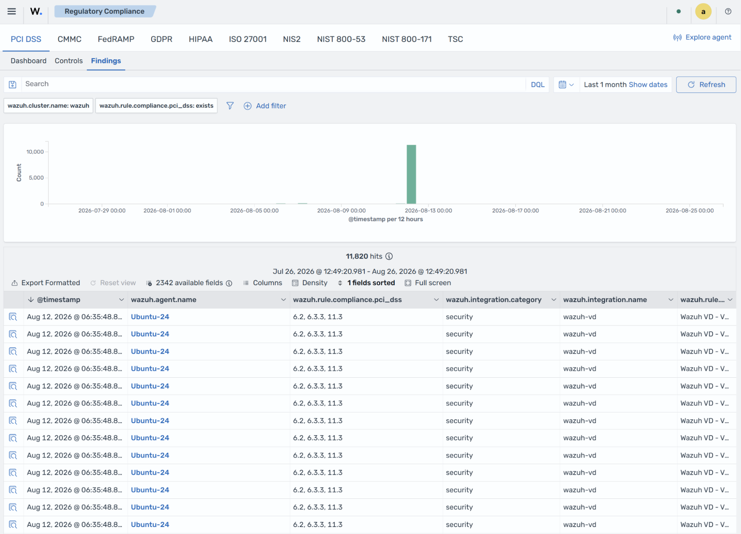This screenshot has height=534, width=741.
Task: Open wazuh.rule.compliance.pci_dss column menu
Action: click(x=436, y=300)
